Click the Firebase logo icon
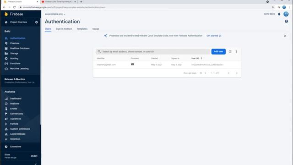293x165 pixels. click(6, 14)
